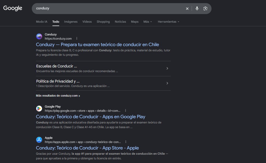This screenshot has width=266, height=163.
Task: Click the apps.apple.com breadcrumb URL
Action: [x=83, y=142]
